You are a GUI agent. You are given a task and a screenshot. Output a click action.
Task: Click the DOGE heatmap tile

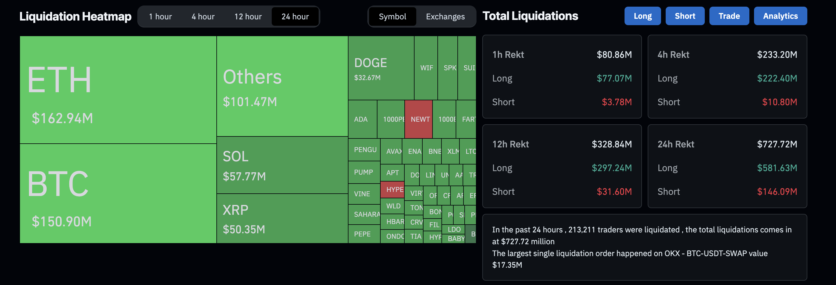(381, 68)
